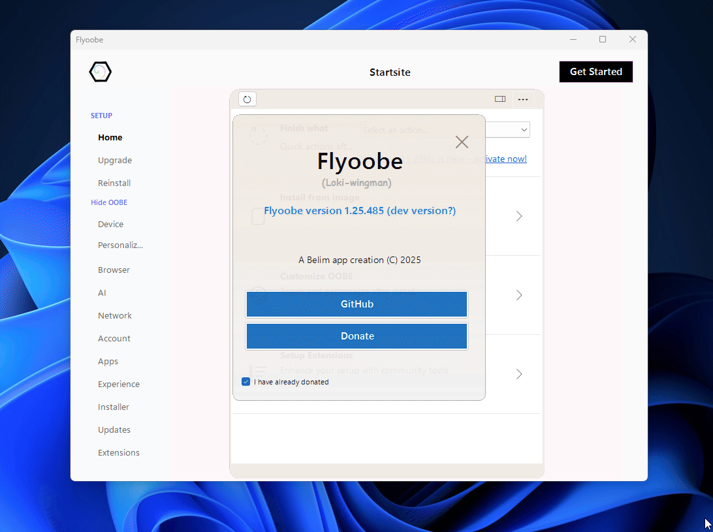The height and width of the screenshot is (532, 713).
Task: Uncheck "I have already donated"
Action: pyautogui.click(x=246, y=381)
